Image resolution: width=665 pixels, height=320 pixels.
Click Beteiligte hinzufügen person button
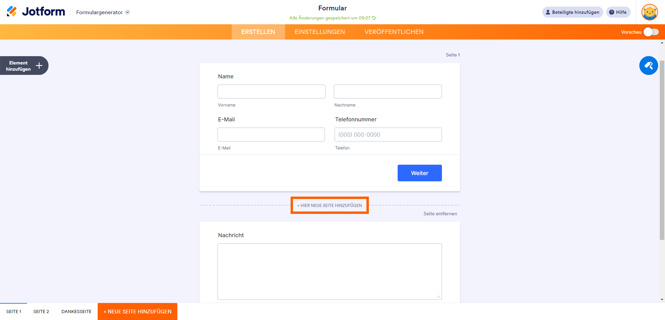pos(573,12)
